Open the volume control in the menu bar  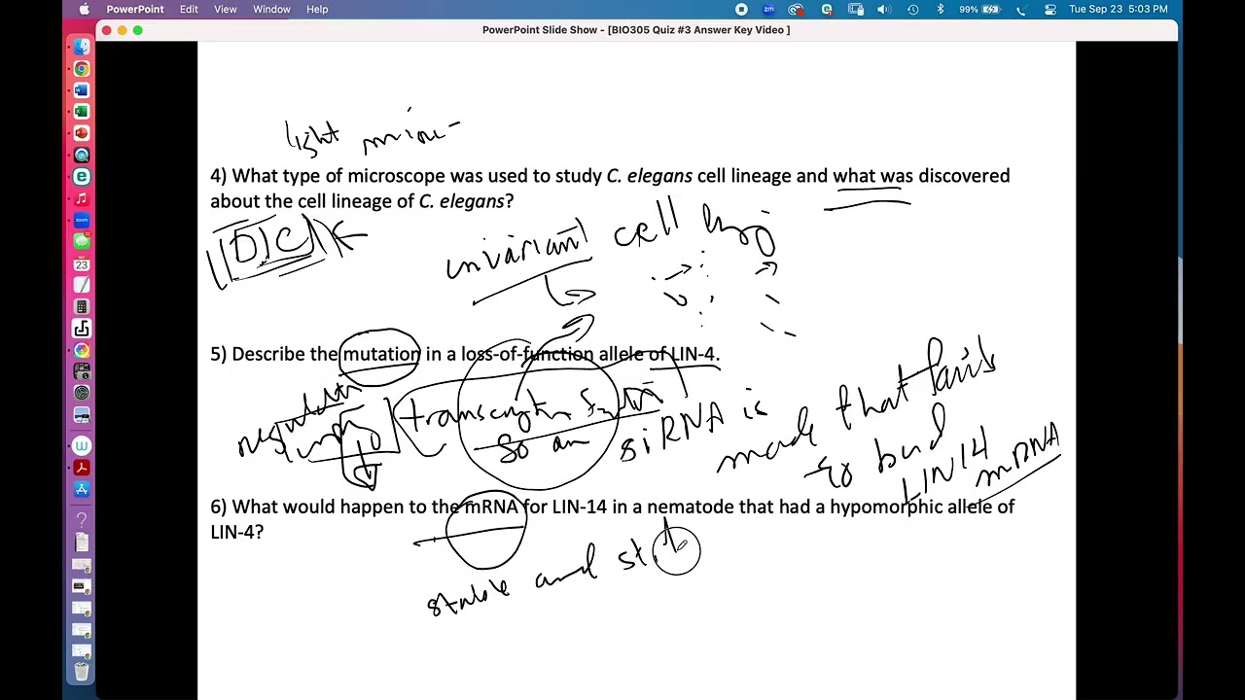pos(884,10)
